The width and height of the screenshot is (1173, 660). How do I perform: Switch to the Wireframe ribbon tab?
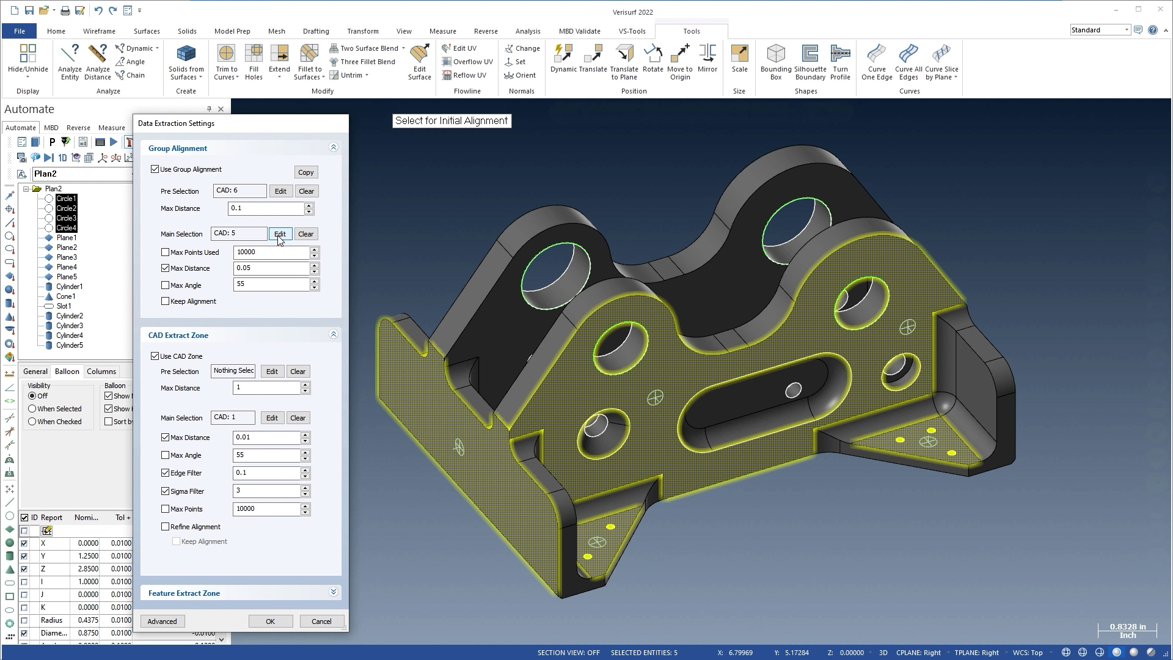click(99, 31)
